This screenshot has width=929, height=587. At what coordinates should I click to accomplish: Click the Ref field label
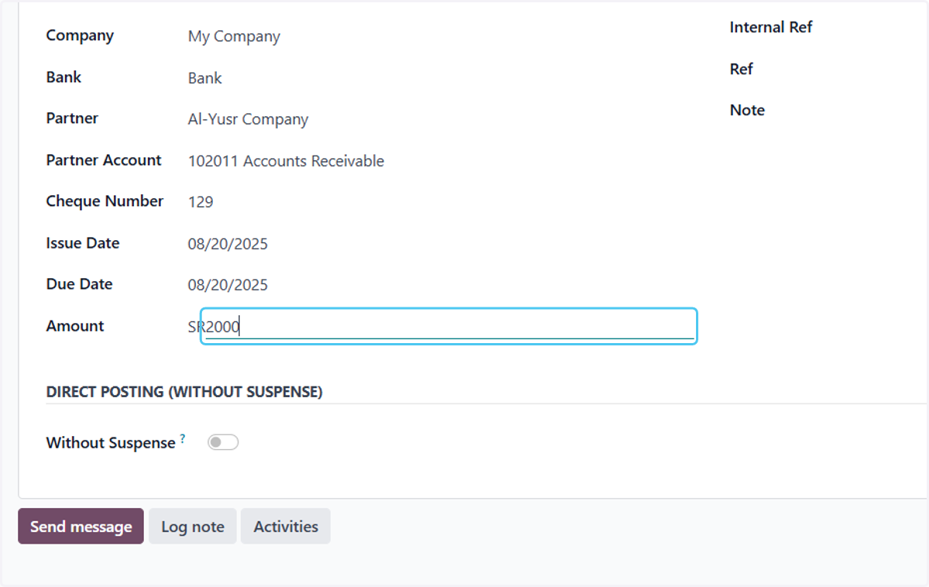click(741, 69)
